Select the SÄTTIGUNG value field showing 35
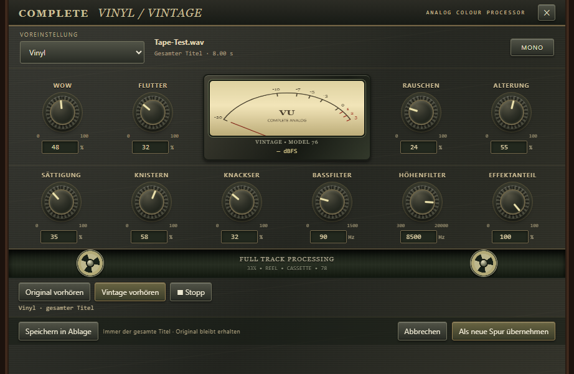This screenshot has width=574, height=374. [59, 236]
